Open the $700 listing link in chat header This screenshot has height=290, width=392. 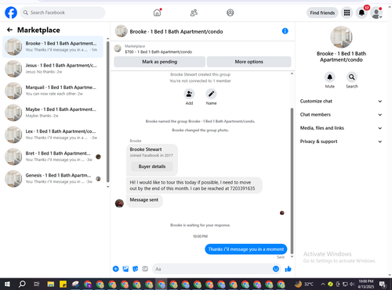point(158,52)
